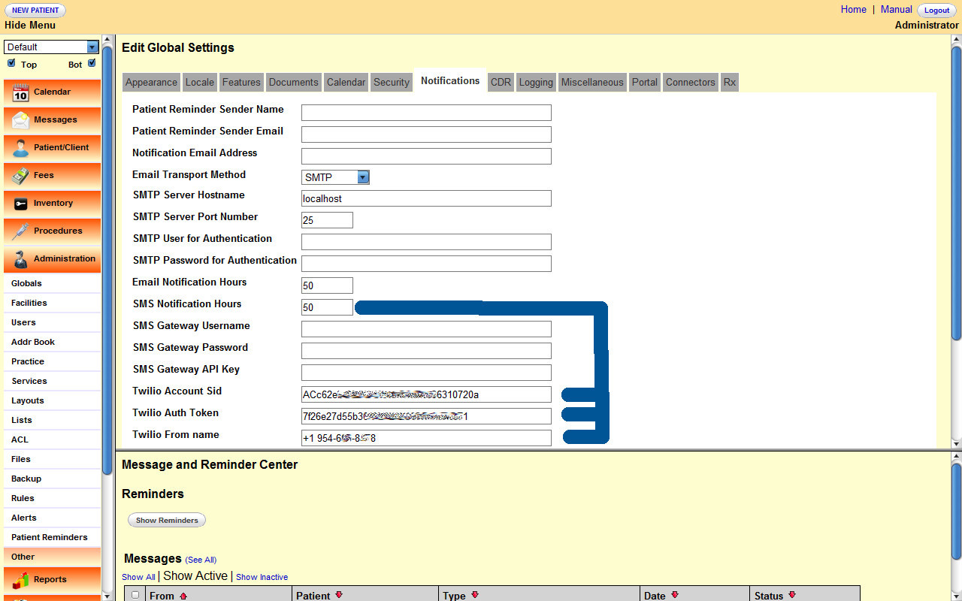Click the Show All messages link
Screen dimensions: 962x601
(138, 577)
